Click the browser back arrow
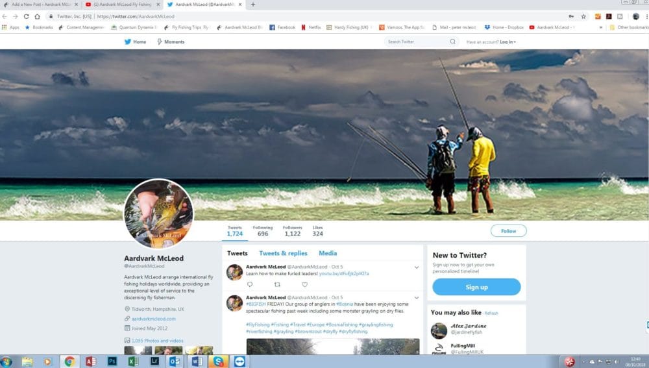This screenshot has width=649, height=368. point(5,17)
